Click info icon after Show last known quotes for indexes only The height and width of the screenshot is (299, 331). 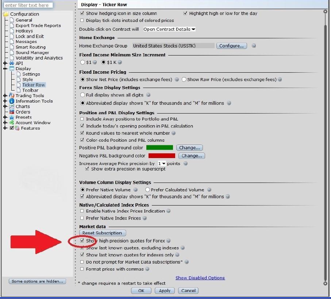coord(177,255)
